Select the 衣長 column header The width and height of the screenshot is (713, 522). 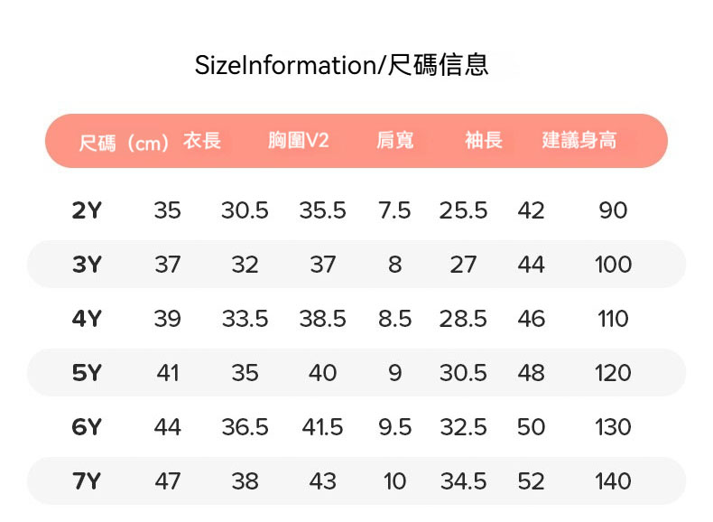tap(202, 141)
